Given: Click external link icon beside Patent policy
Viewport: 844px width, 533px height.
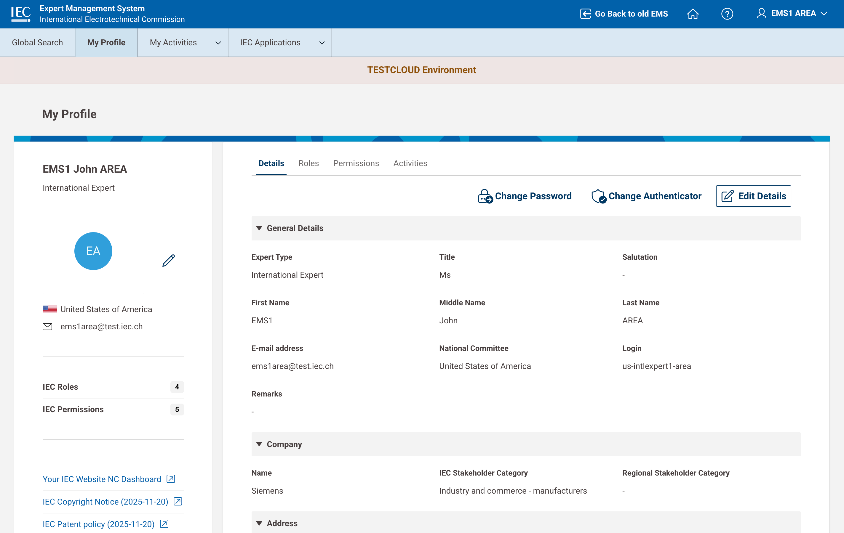Looking at the screenshot, I should (164, 524).
